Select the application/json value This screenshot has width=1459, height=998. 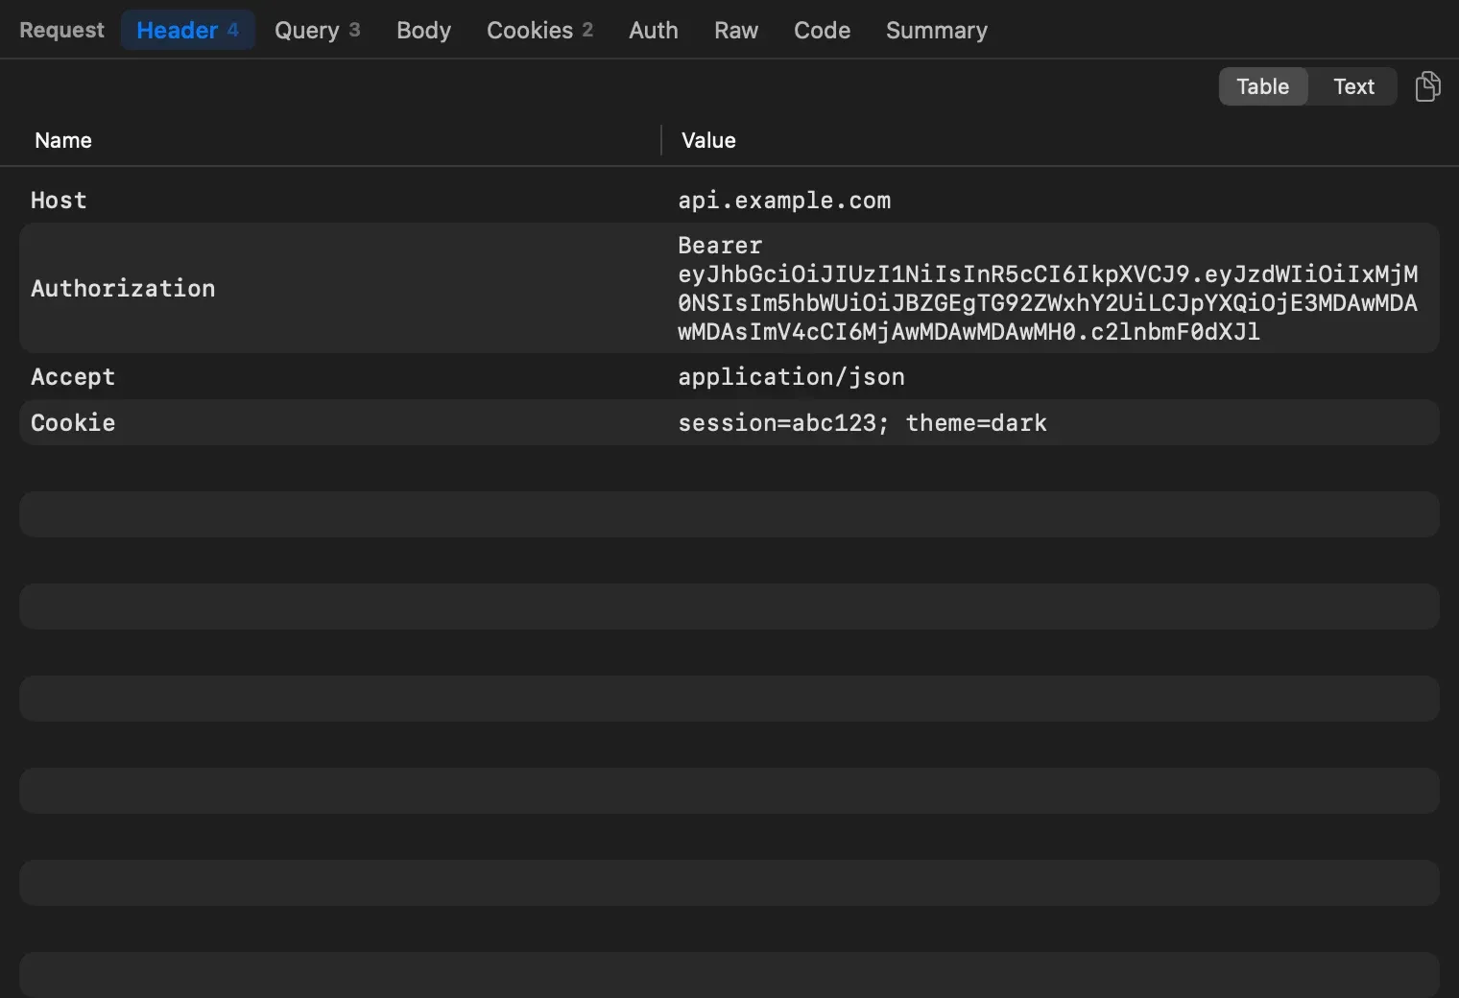(x=791, y=376)
